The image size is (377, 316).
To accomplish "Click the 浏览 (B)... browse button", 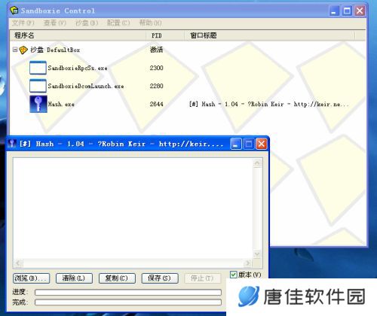I will 32,278.
